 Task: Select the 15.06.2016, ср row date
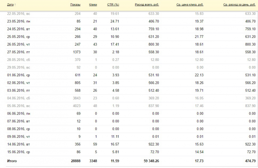point(19,152)
